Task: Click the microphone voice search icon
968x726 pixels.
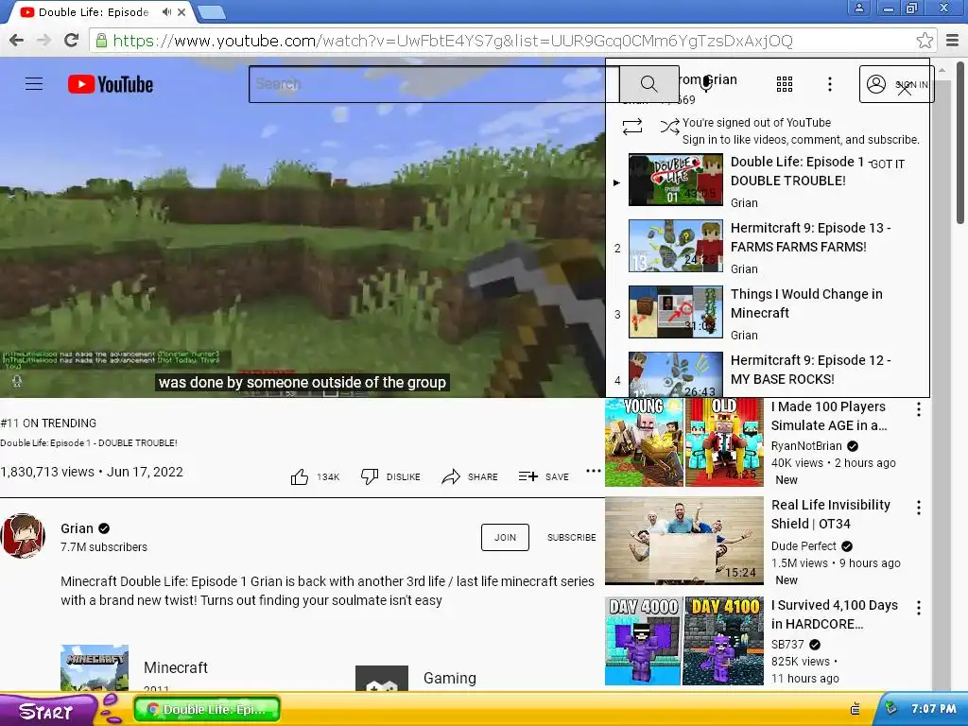Action: [x=707, y=83]
